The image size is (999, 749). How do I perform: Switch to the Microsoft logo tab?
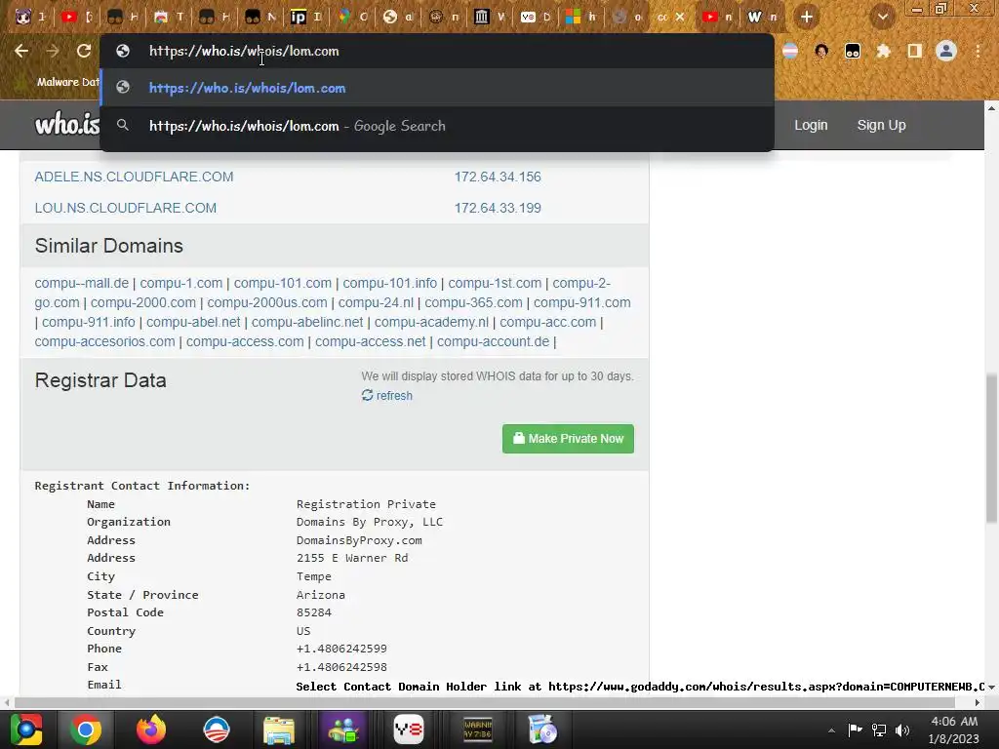(581, 18)
